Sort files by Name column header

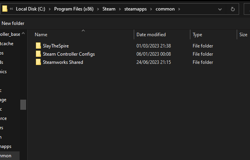(x=41, y=35)
